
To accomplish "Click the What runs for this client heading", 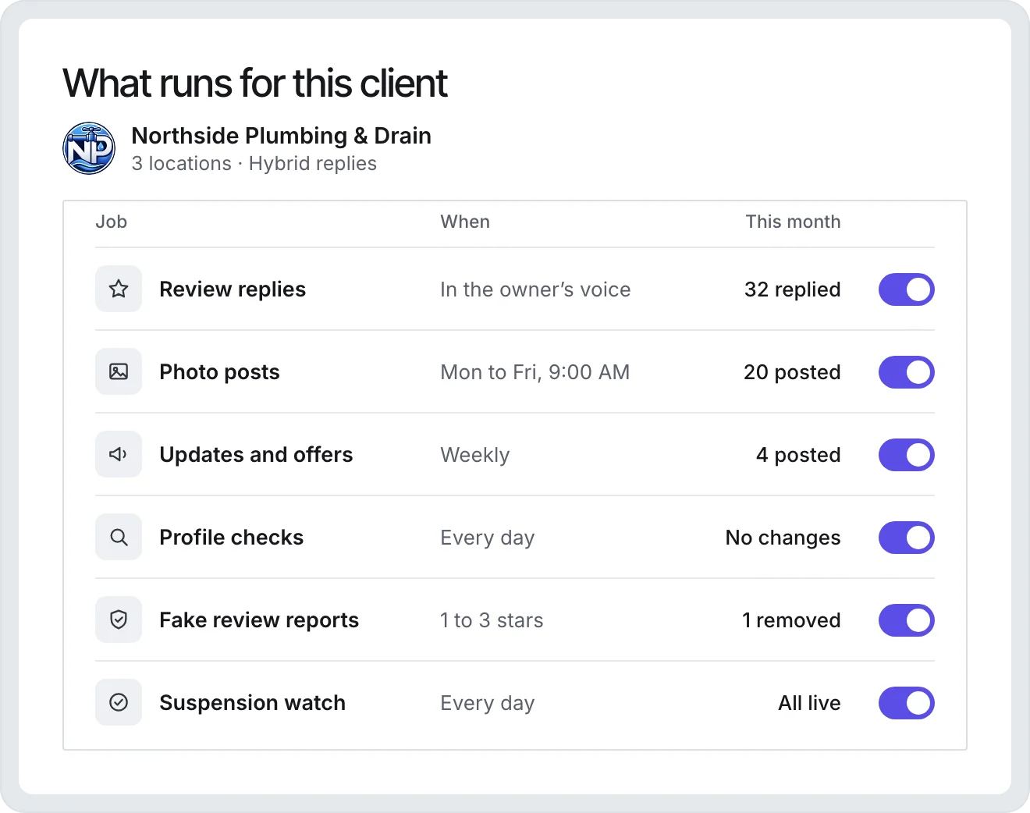I will pyautogui.click(x=255, y=83).
